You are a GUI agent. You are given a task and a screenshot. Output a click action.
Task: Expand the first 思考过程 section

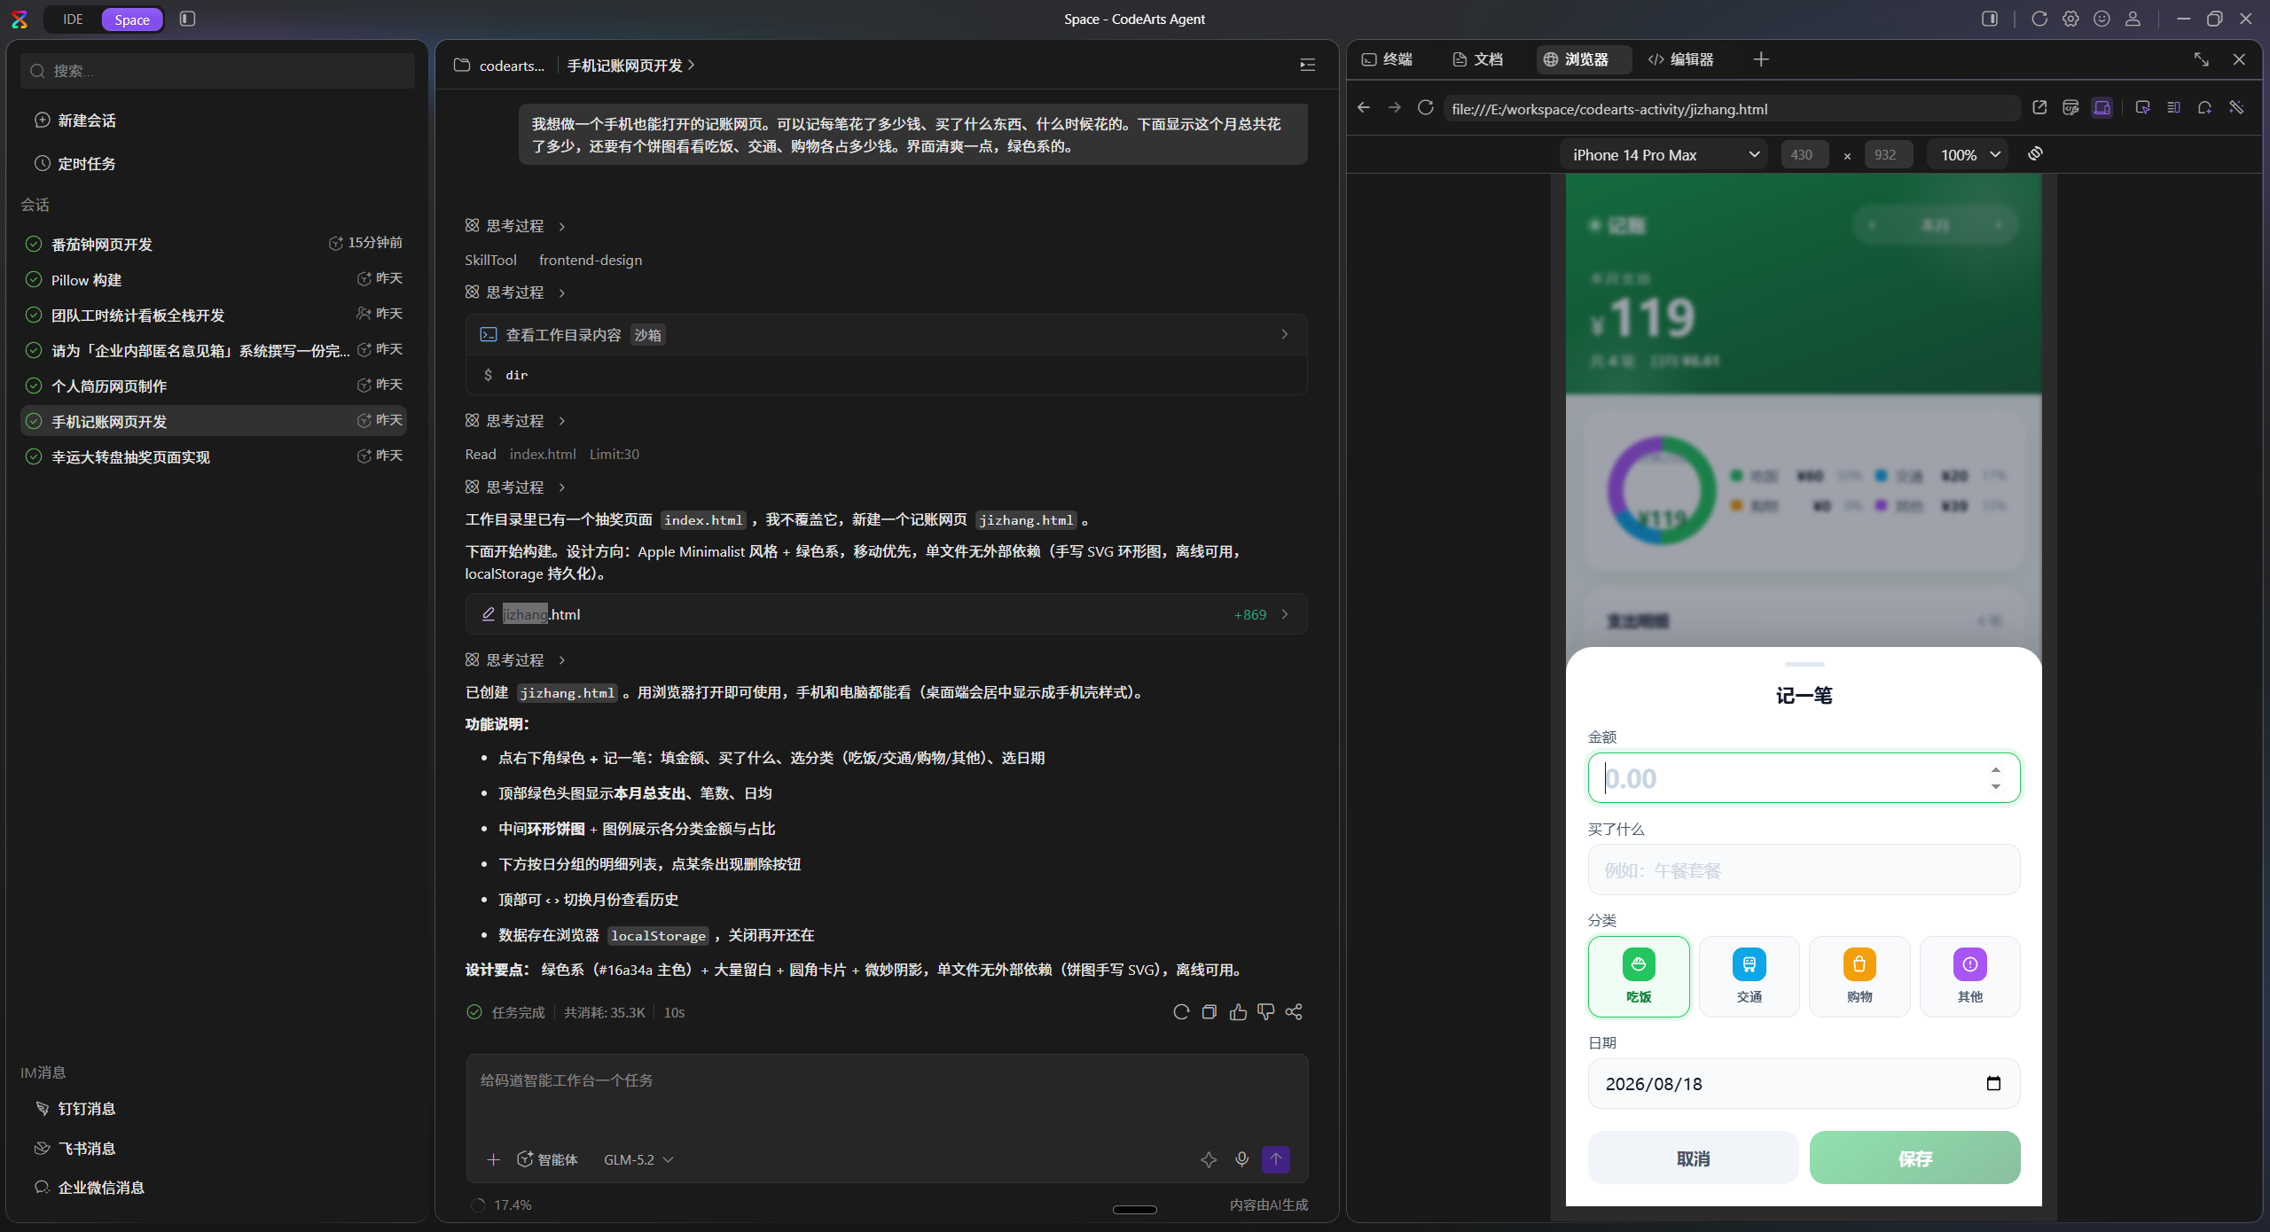pyautogui.click(x=515, y=226)
